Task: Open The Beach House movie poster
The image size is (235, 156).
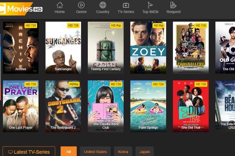Action: (x=225, y=106)
